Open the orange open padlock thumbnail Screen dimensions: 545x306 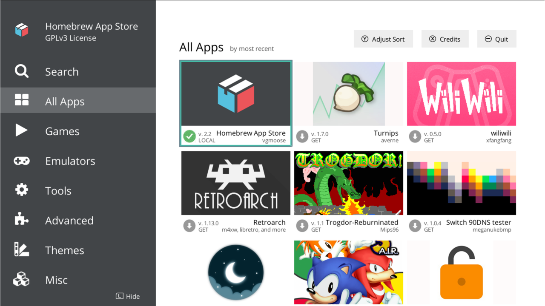click(462, 272)
